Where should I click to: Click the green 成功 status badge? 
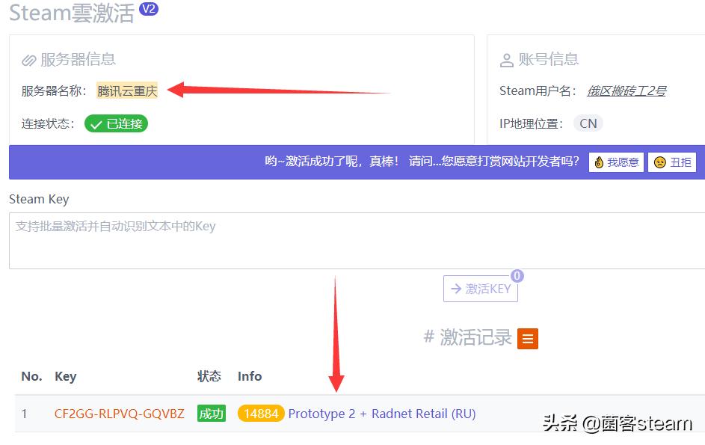coord(212,413)
